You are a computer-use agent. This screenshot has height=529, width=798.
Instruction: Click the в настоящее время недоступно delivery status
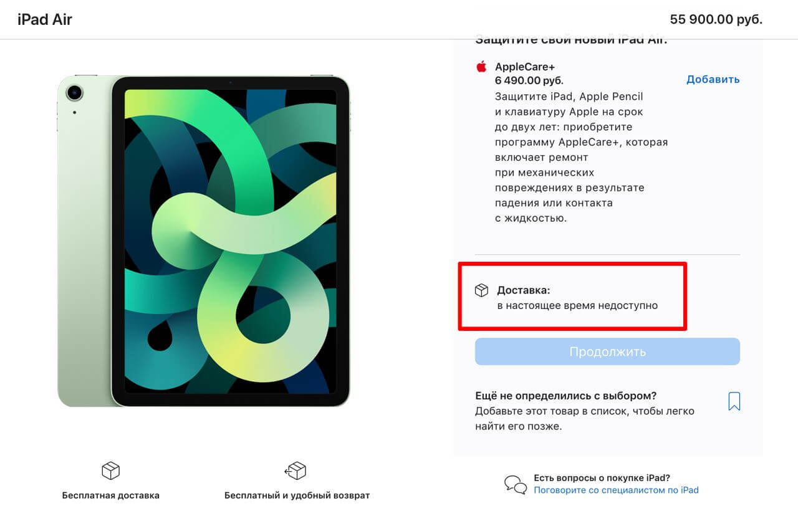click(x=579, y=305)
